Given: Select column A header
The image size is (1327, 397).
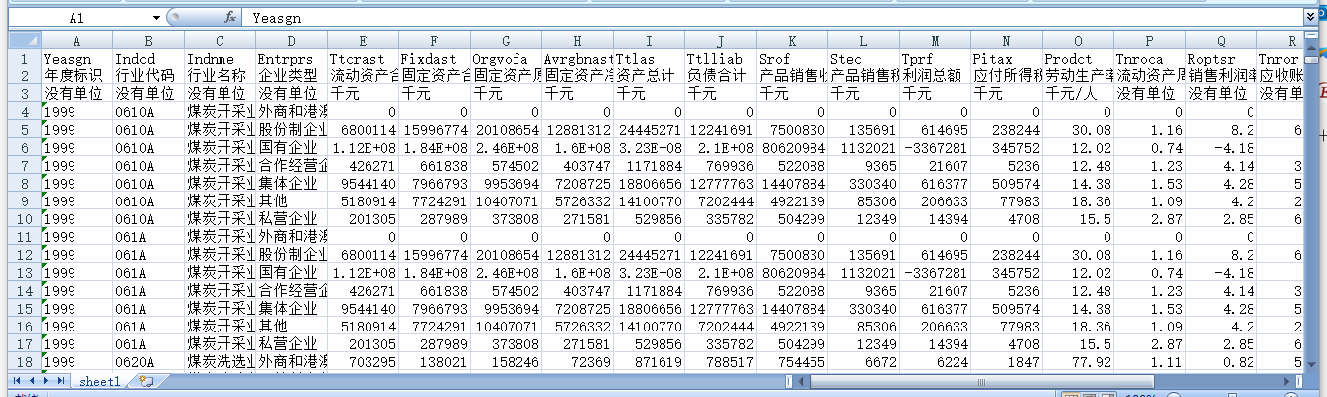Looking at the screenshot, I should coord(76,40).
